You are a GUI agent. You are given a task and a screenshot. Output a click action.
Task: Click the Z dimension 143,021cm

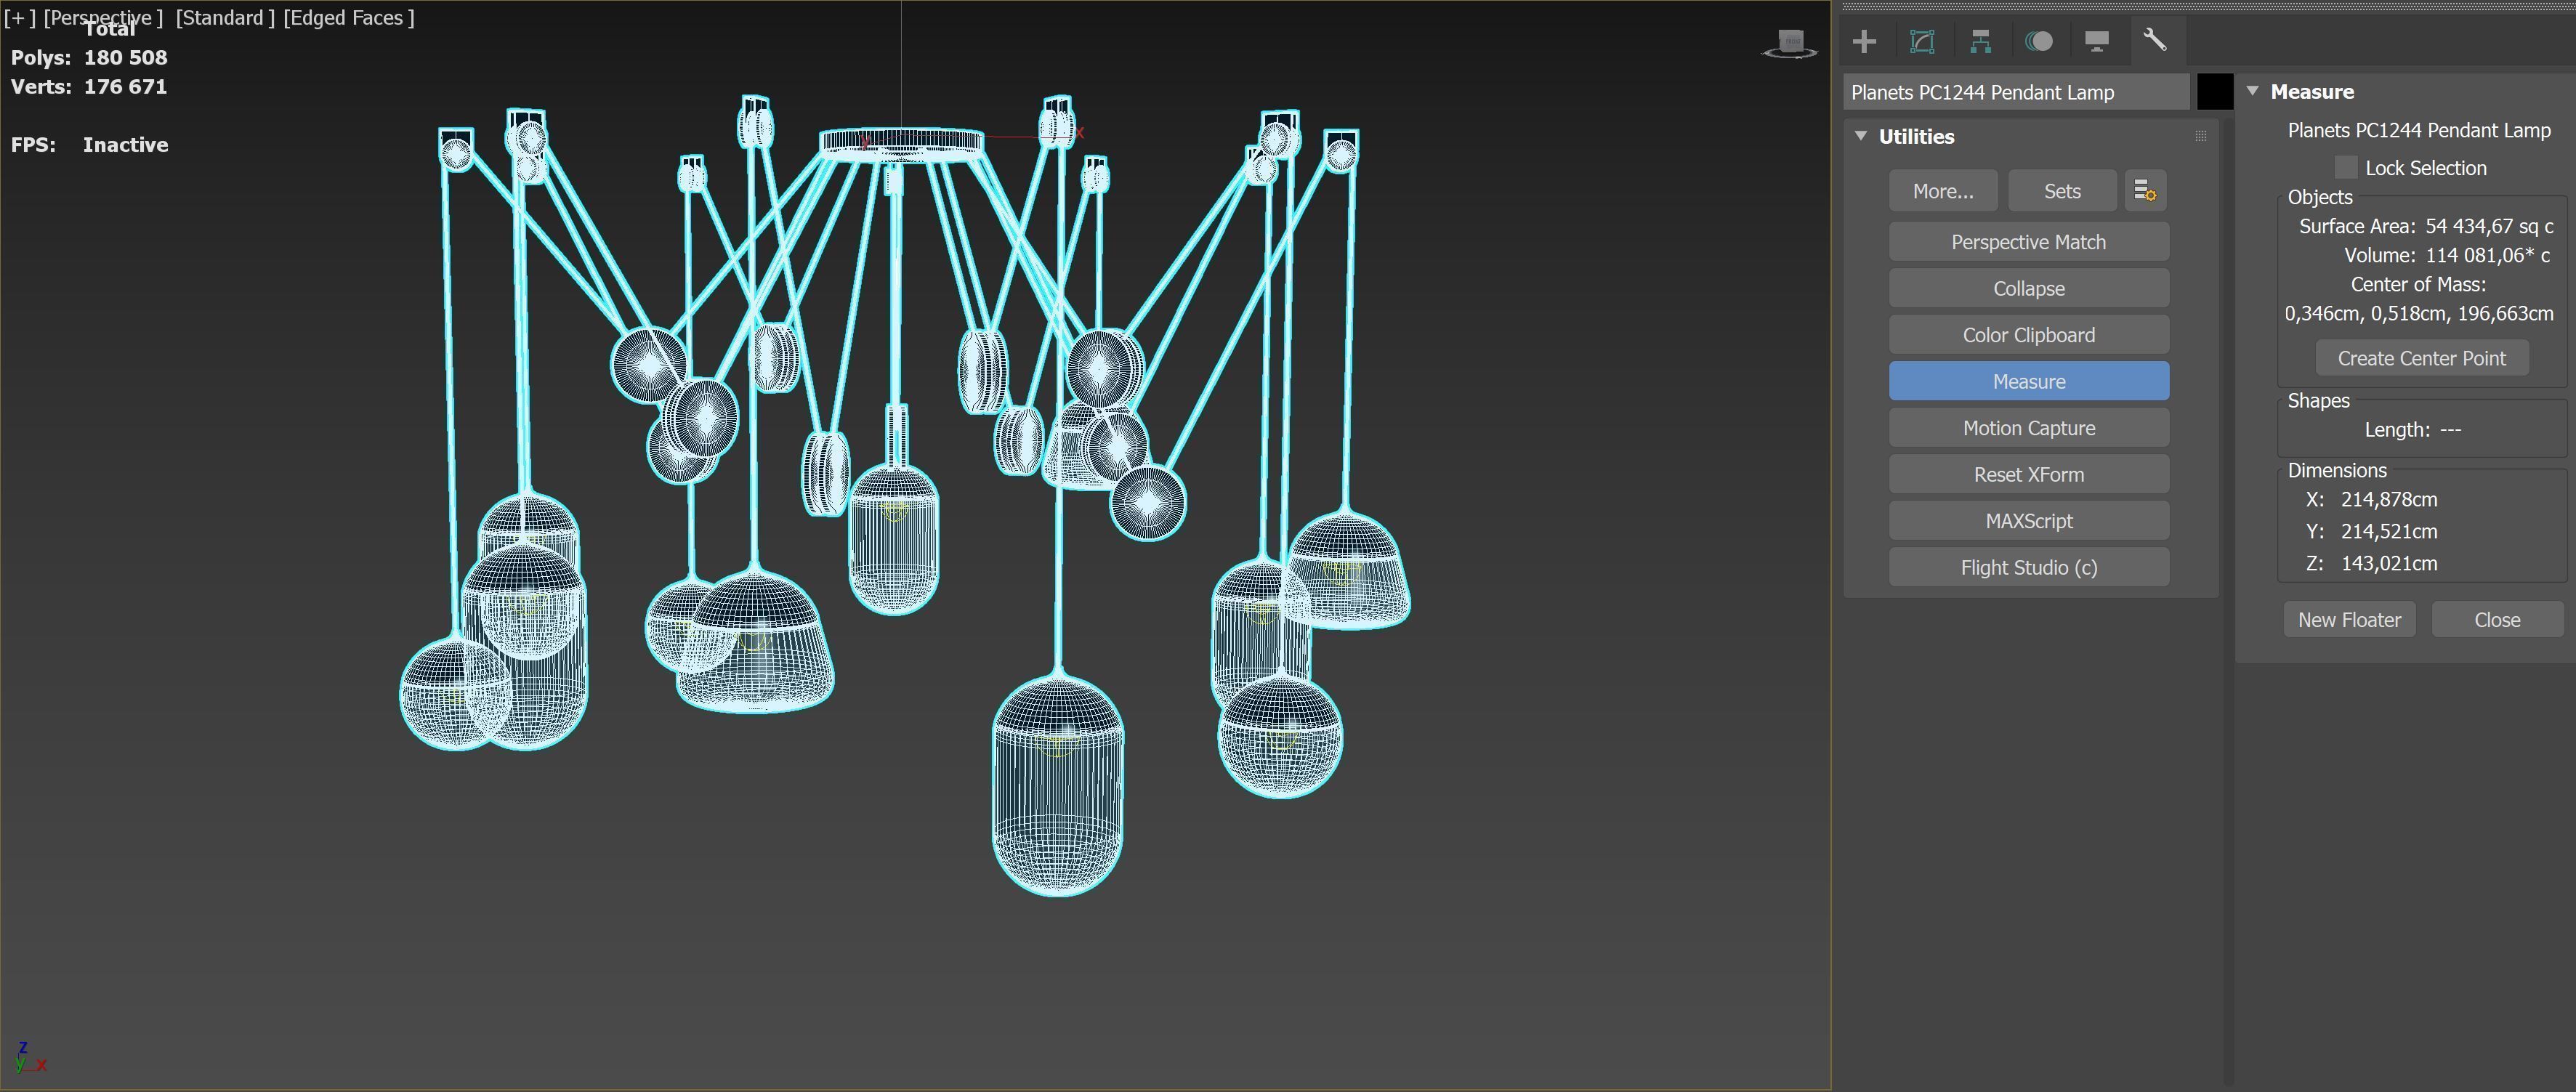(x=2388, y=563)
